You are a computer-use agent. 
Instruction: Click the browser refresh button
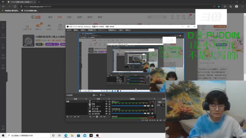point(15,6)
